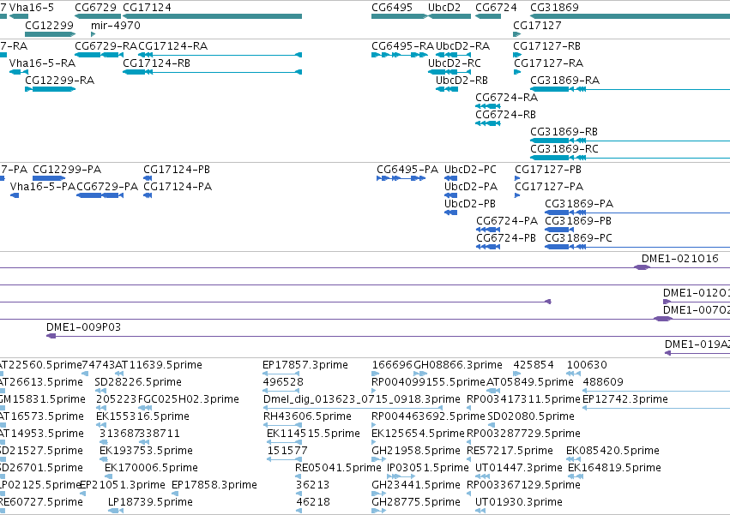730x515 pixels.
Task: Click protein CG31869-PC
Action: [x=578, y=239]
